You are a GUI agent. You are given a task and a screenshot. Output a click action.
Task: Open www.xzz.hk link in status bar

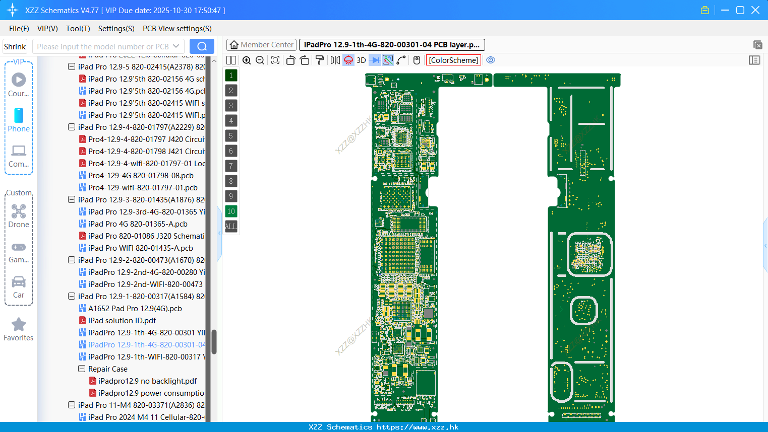coord(418,427)
